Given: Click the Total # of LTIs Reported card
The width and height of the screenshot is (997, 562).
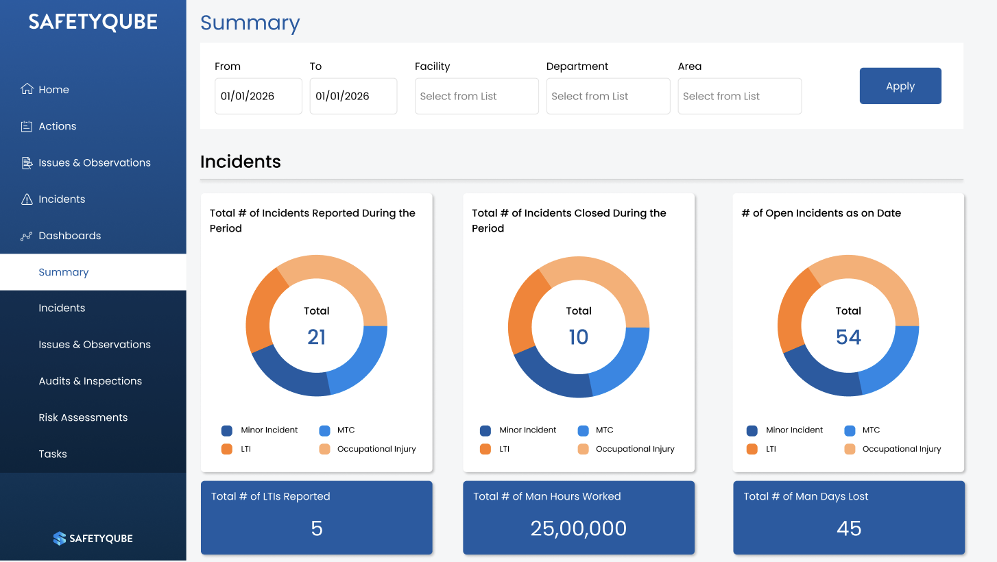Looking at the screenshot, I should point(317,517).
